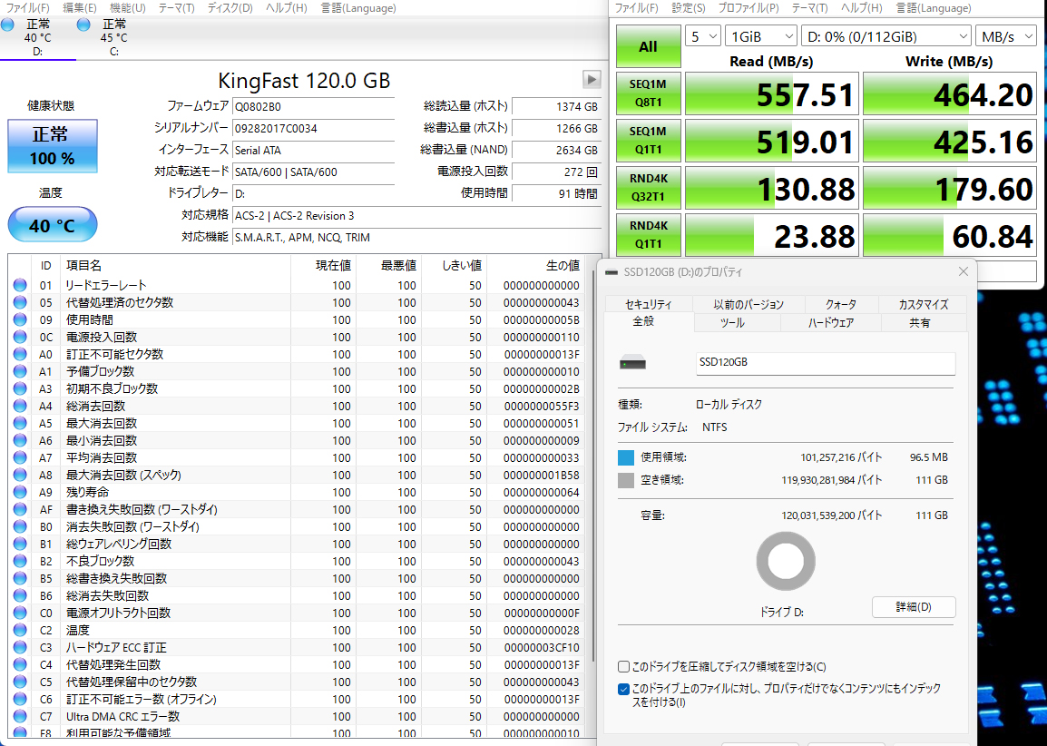Click the blue status orb for リードエラーレート
1047x746 pixels.
tap(20, 285)
